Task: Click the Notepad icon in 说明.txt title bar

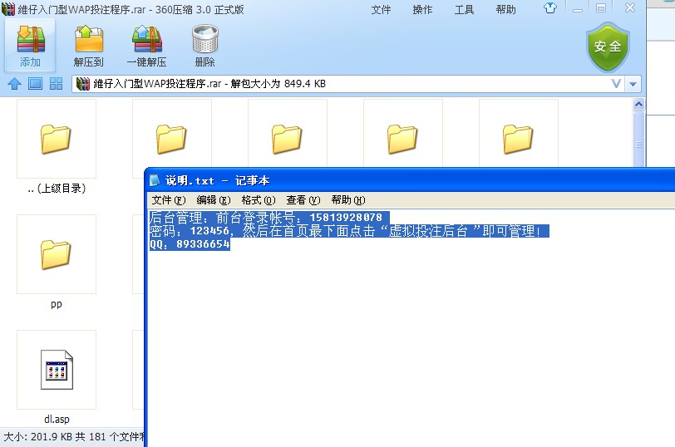Action: coord(154,180)
